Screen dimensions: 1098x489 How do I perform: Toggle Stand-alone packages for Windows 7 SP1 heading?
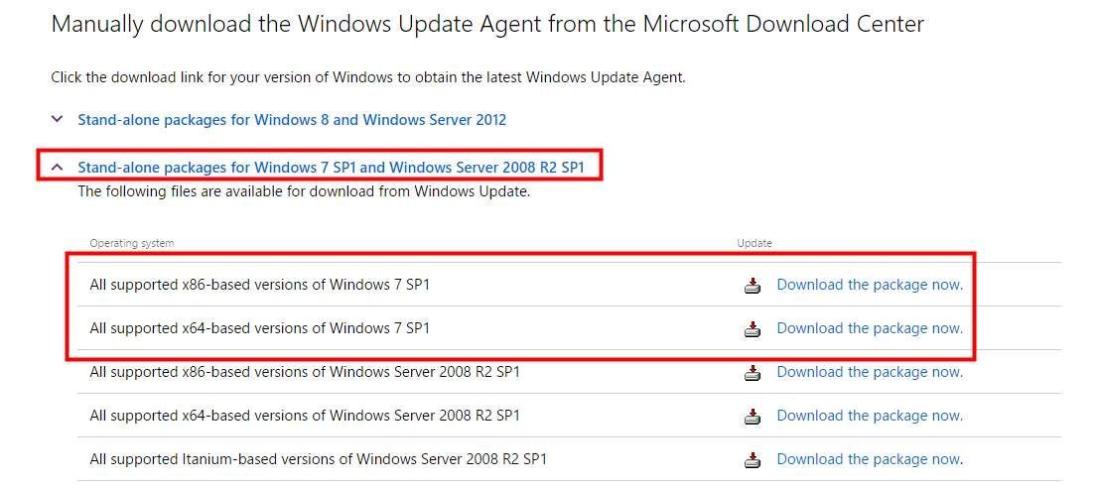[x=331, y=168]
